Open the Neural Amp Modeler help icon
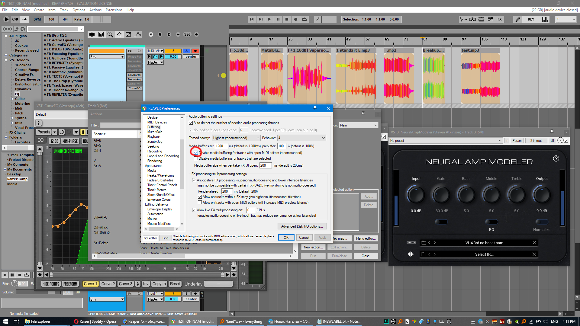Viewport: 580px width, 326px height. pos(556,159)
